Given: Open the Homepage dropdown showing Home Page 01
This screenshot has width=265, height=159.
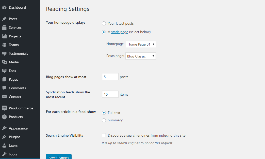Looking at the screenshot, I should tap(141, 44).
